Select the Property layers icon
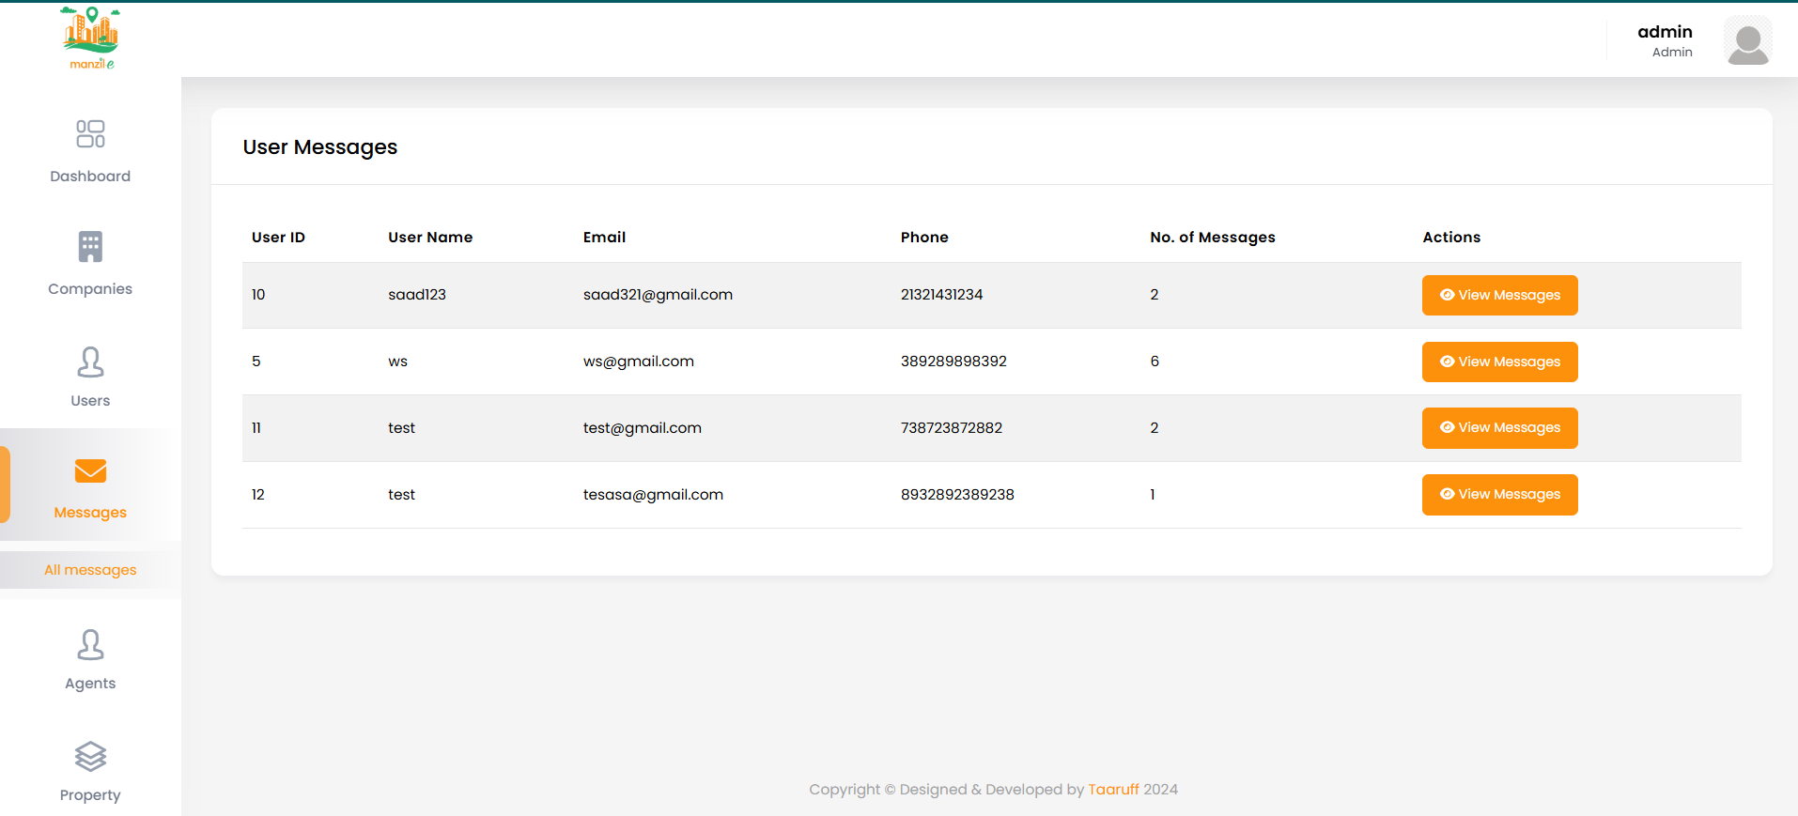The height and width of the screenshot is (816, 1798). click(90, 756)
